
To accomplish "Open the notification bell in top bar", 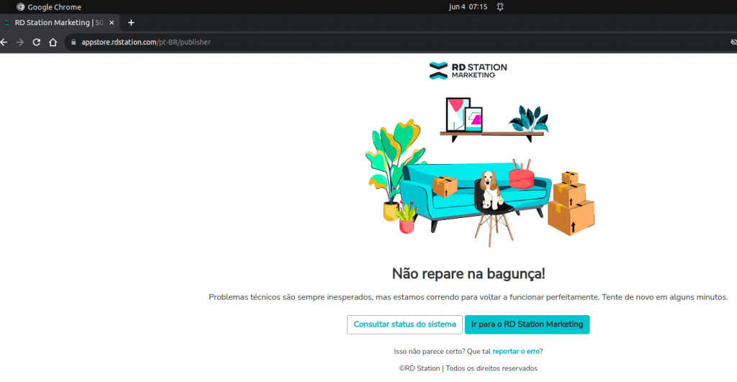I will click(500, 6).
